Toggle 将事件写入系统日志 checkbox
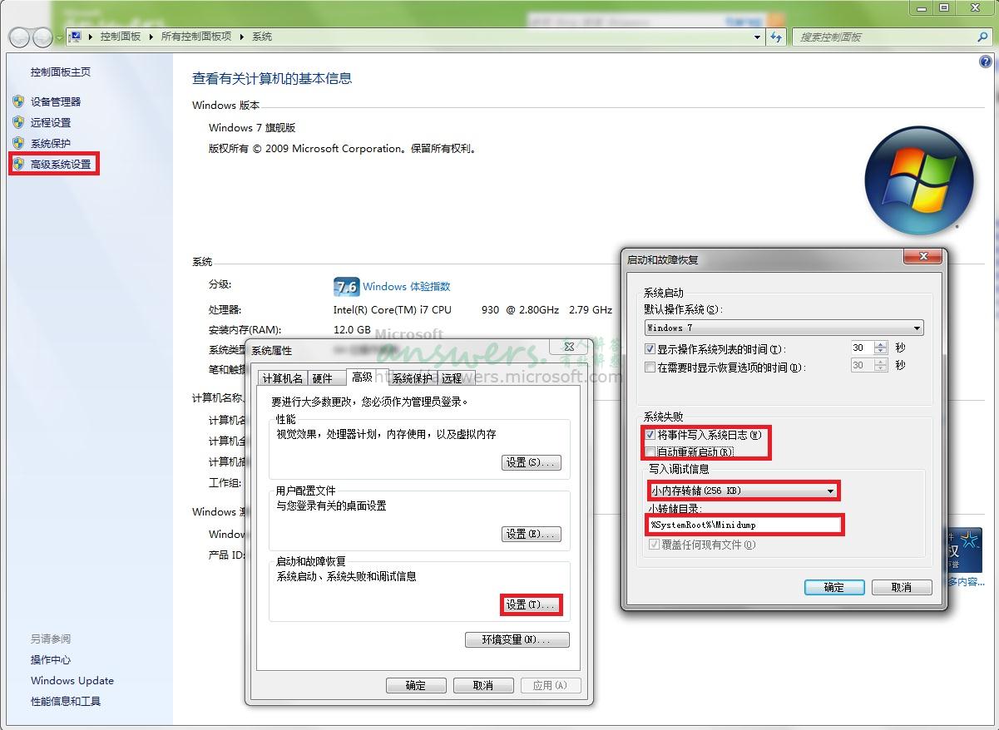This screenshot has height=730, width=999. coord(650,434)
